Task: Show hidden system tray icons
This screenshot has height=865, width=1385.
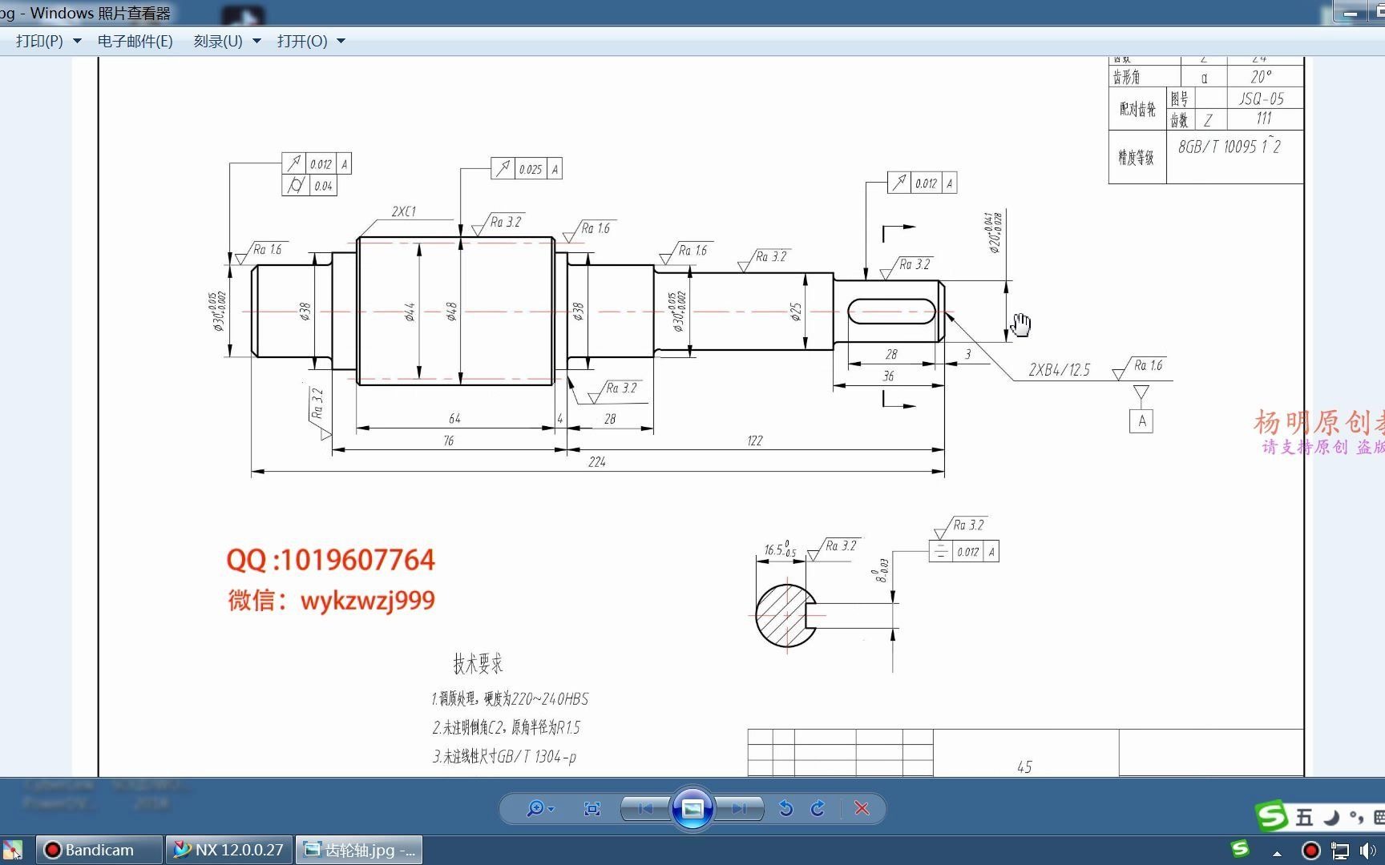Action: 1277,853
